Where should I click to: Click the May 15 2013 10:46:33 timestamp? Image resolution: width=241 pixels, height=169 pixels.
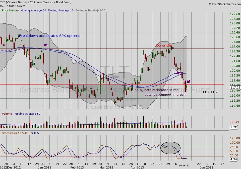[x=13, y=6]
